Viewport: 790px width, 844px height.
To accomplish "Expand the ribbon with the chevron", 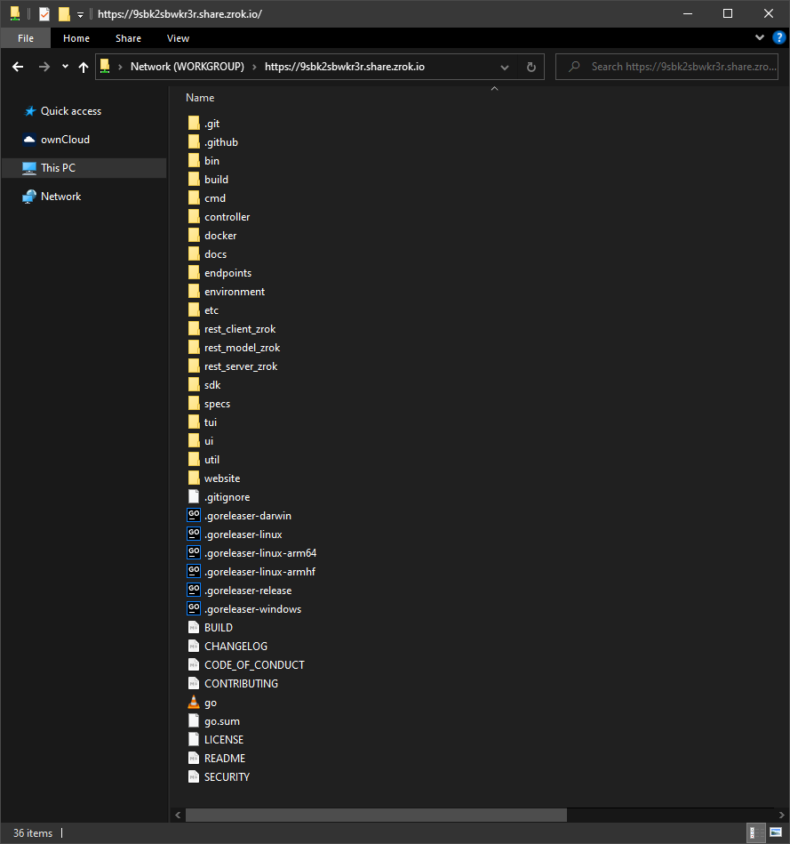I will pos(760,37).
